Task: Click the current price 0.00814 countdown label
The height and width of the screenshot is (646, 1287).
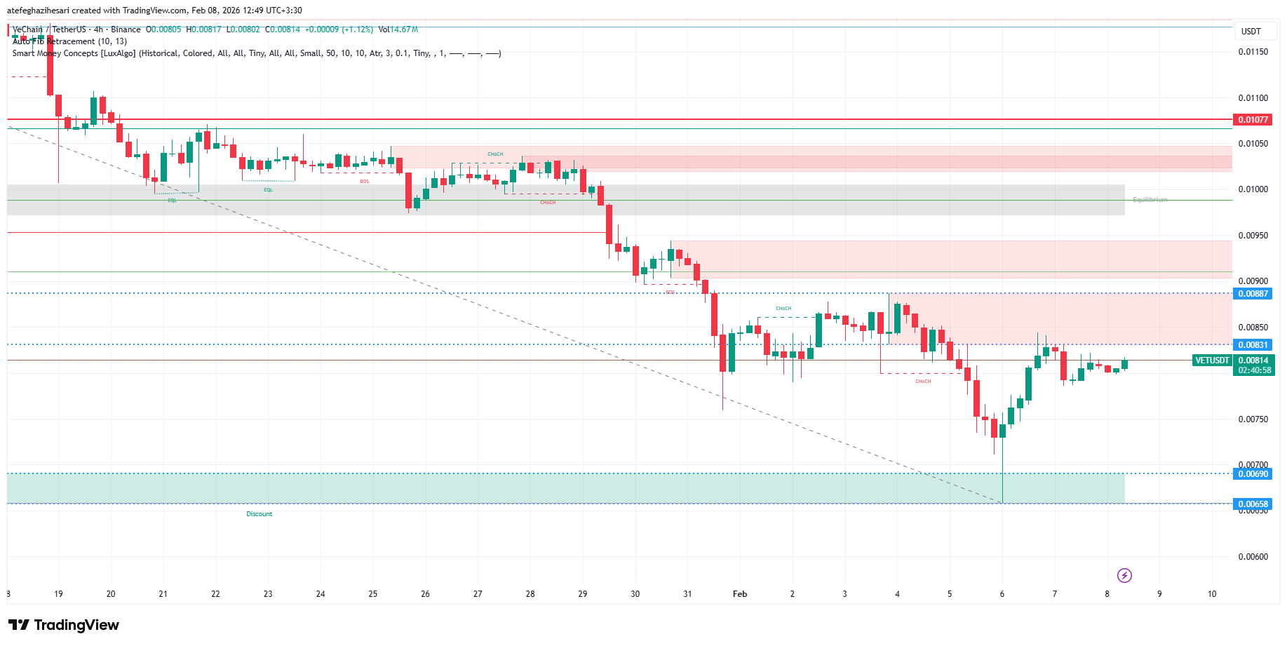Action: click(1253, 365)
